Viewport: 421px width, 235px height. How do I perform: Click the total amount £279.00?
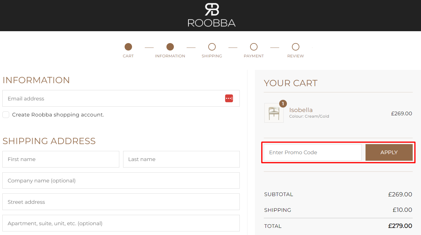[x=400, y=226]
